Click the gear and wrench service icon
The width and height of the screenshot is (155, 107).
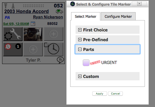[x=13, y=34]
